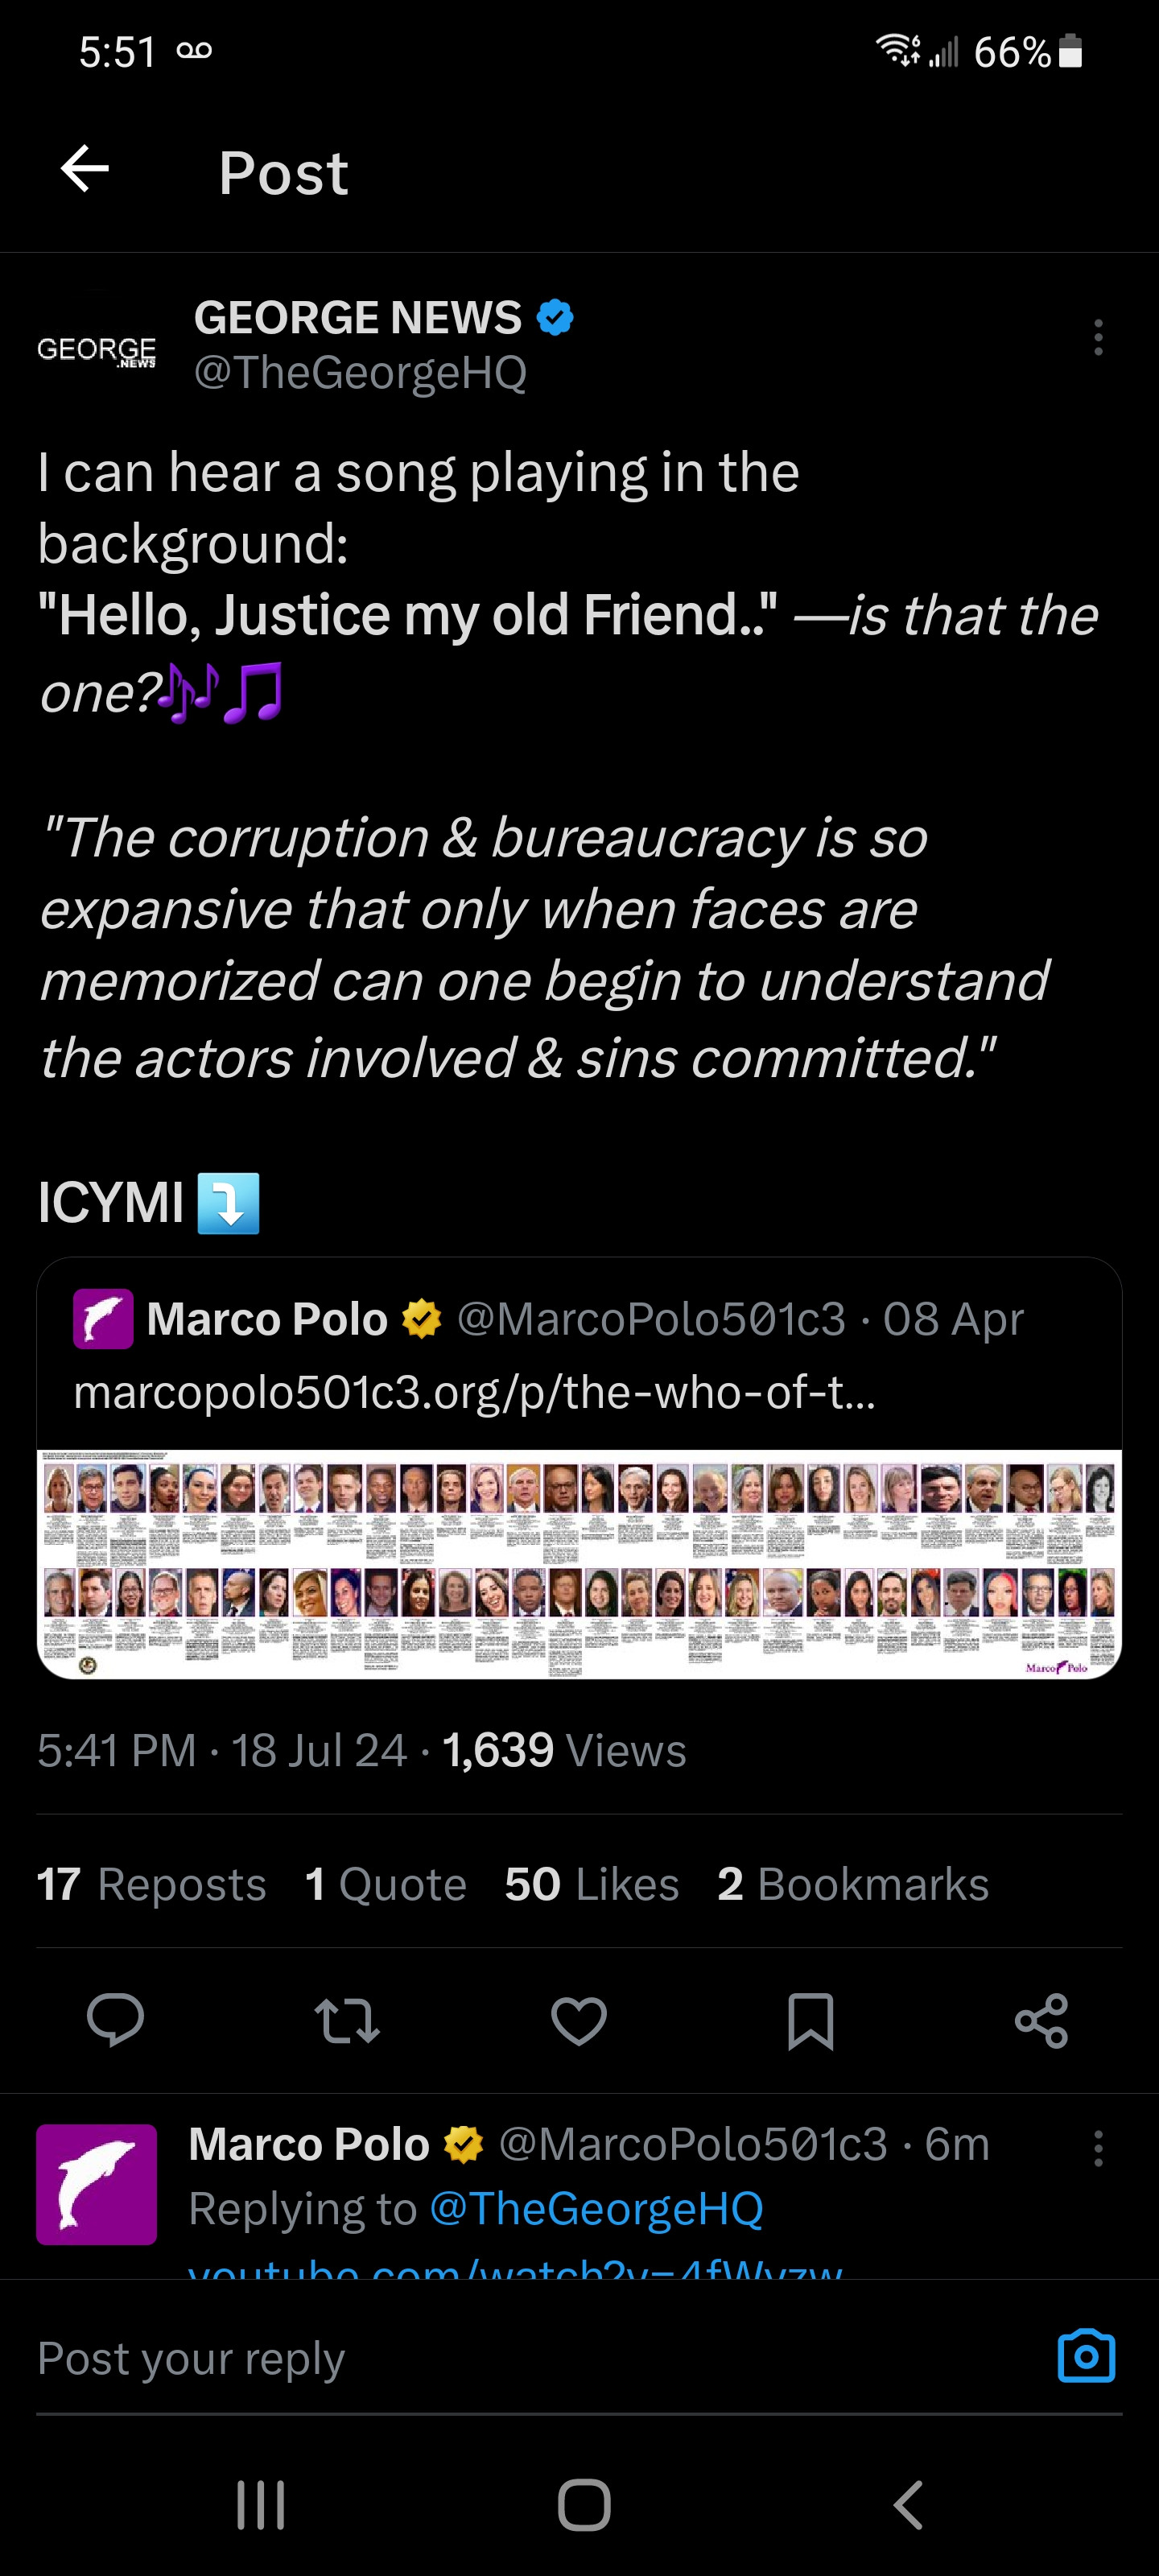
Task: Show the 50 Likes list
Action: pyautogui.click(x=591, y=1884)
